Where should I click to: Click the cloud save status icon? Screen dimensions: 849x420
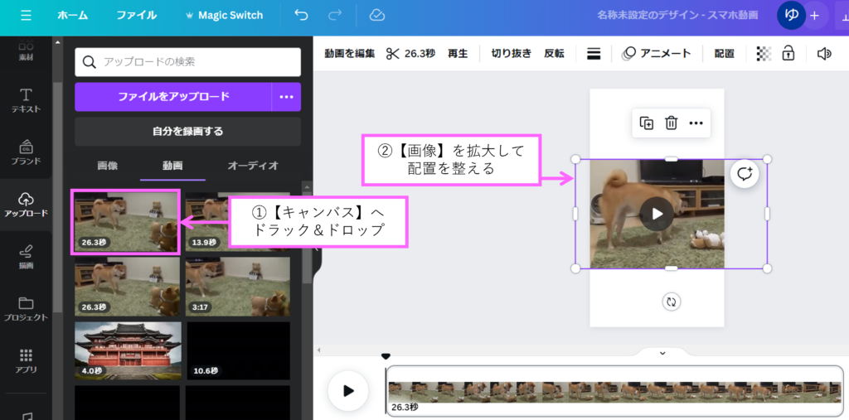377,15
